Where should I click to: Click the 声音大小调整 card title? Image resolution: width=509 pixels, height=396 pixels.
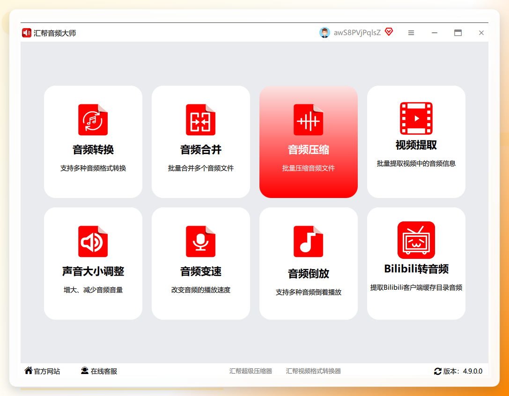[x=93, y=271]
